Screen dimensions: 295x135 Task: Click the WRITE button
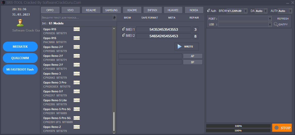coord(187,46)
